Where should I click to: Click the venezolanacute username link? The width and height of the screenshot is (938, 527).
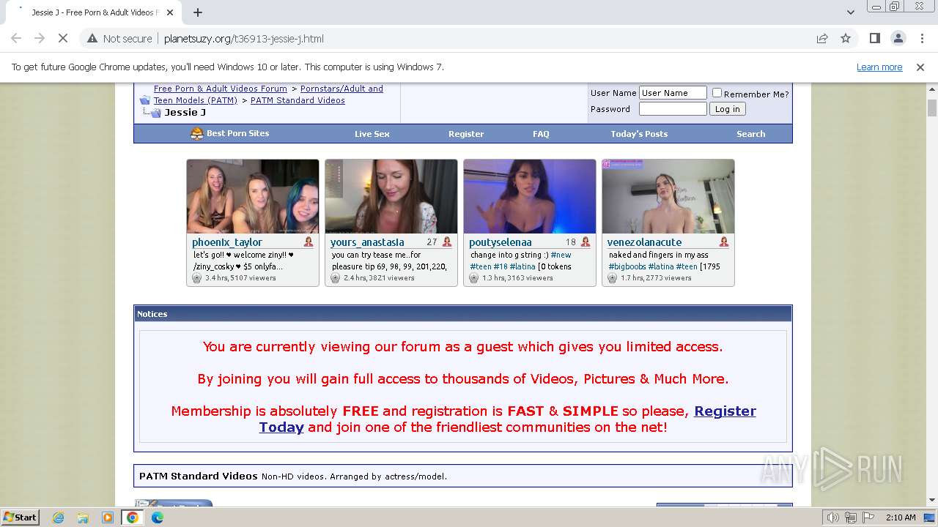pyautogui.click(x=644, y=242)
